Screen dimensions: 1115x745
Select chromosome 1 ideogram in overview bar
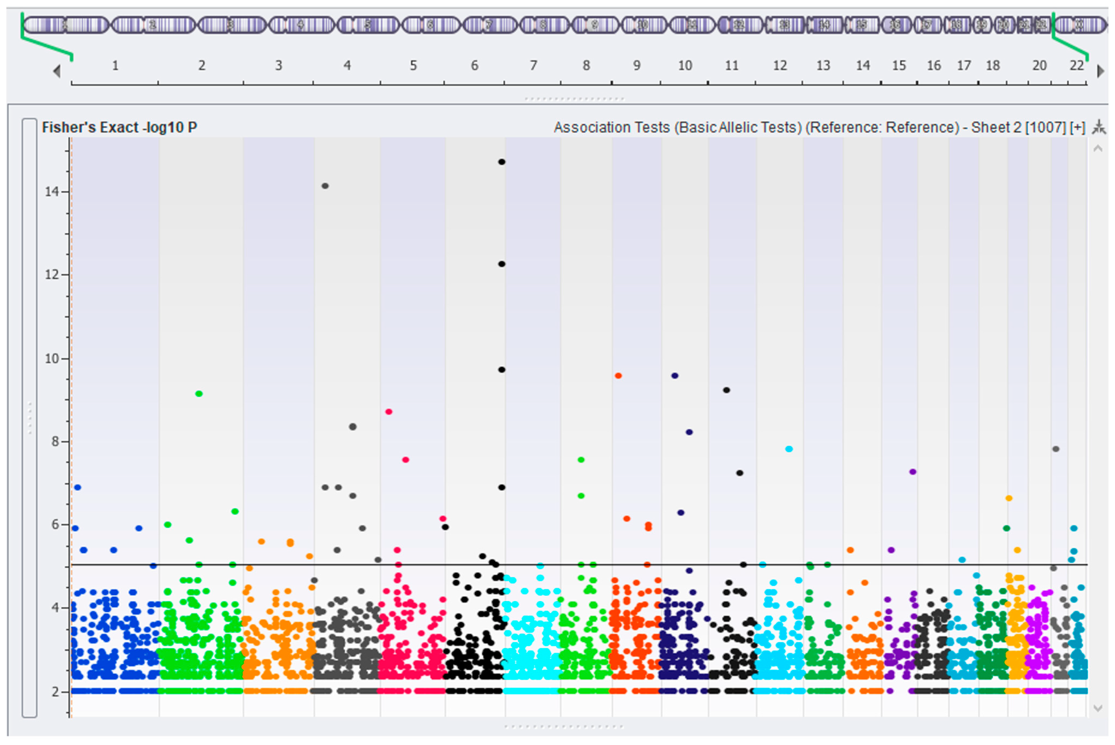point(67,25)
